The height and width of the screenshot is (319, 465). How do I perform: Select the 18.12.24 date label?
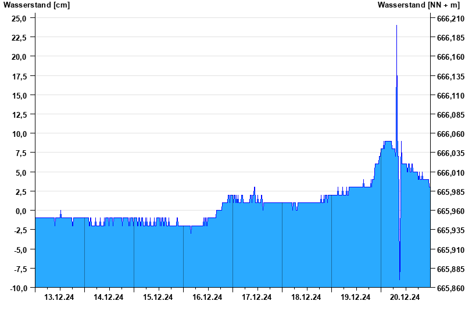(x=306, y=297)
